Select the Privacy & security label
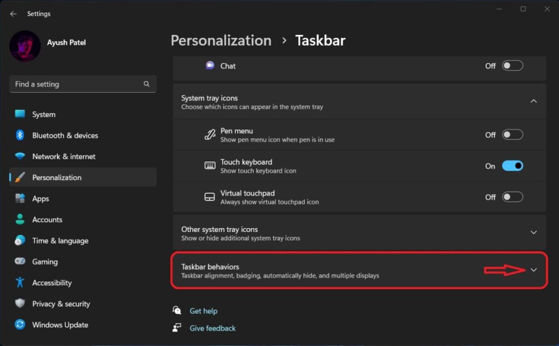Viewport: 559px width, 346px height. 61,304
